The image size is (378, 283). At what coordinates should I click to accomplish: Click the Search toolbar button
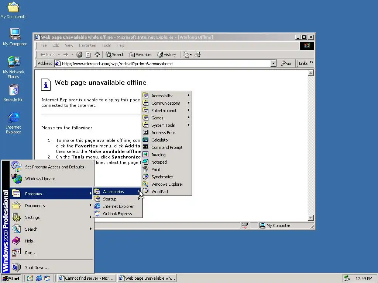point(115,55)
